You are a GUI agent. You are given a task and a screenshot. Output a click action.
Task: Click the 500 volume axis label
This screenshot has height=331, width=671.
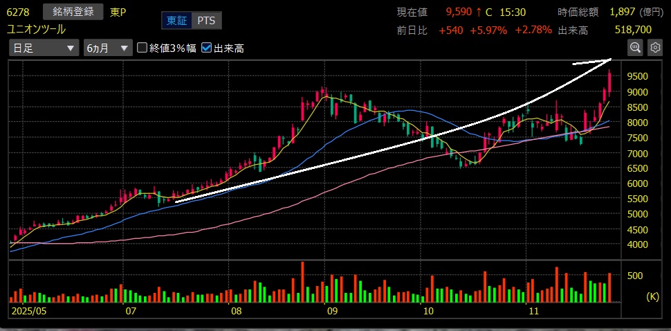pyautogui.click(x=636, y=276)
